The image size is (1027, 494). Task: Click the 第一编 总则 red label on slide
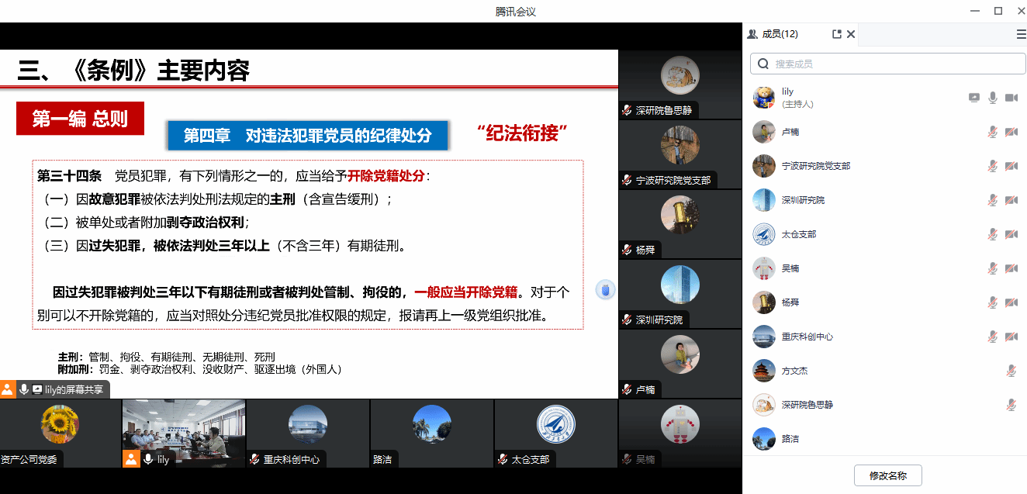[x=80, y=119]
